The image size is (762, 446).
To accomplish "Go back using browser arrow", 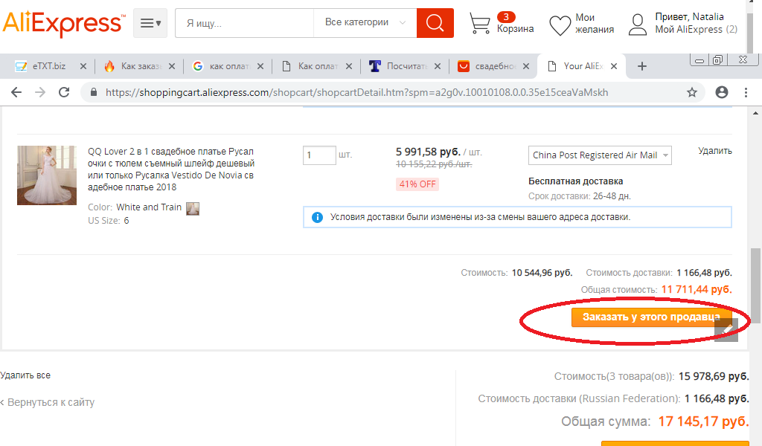I will 16,93.
